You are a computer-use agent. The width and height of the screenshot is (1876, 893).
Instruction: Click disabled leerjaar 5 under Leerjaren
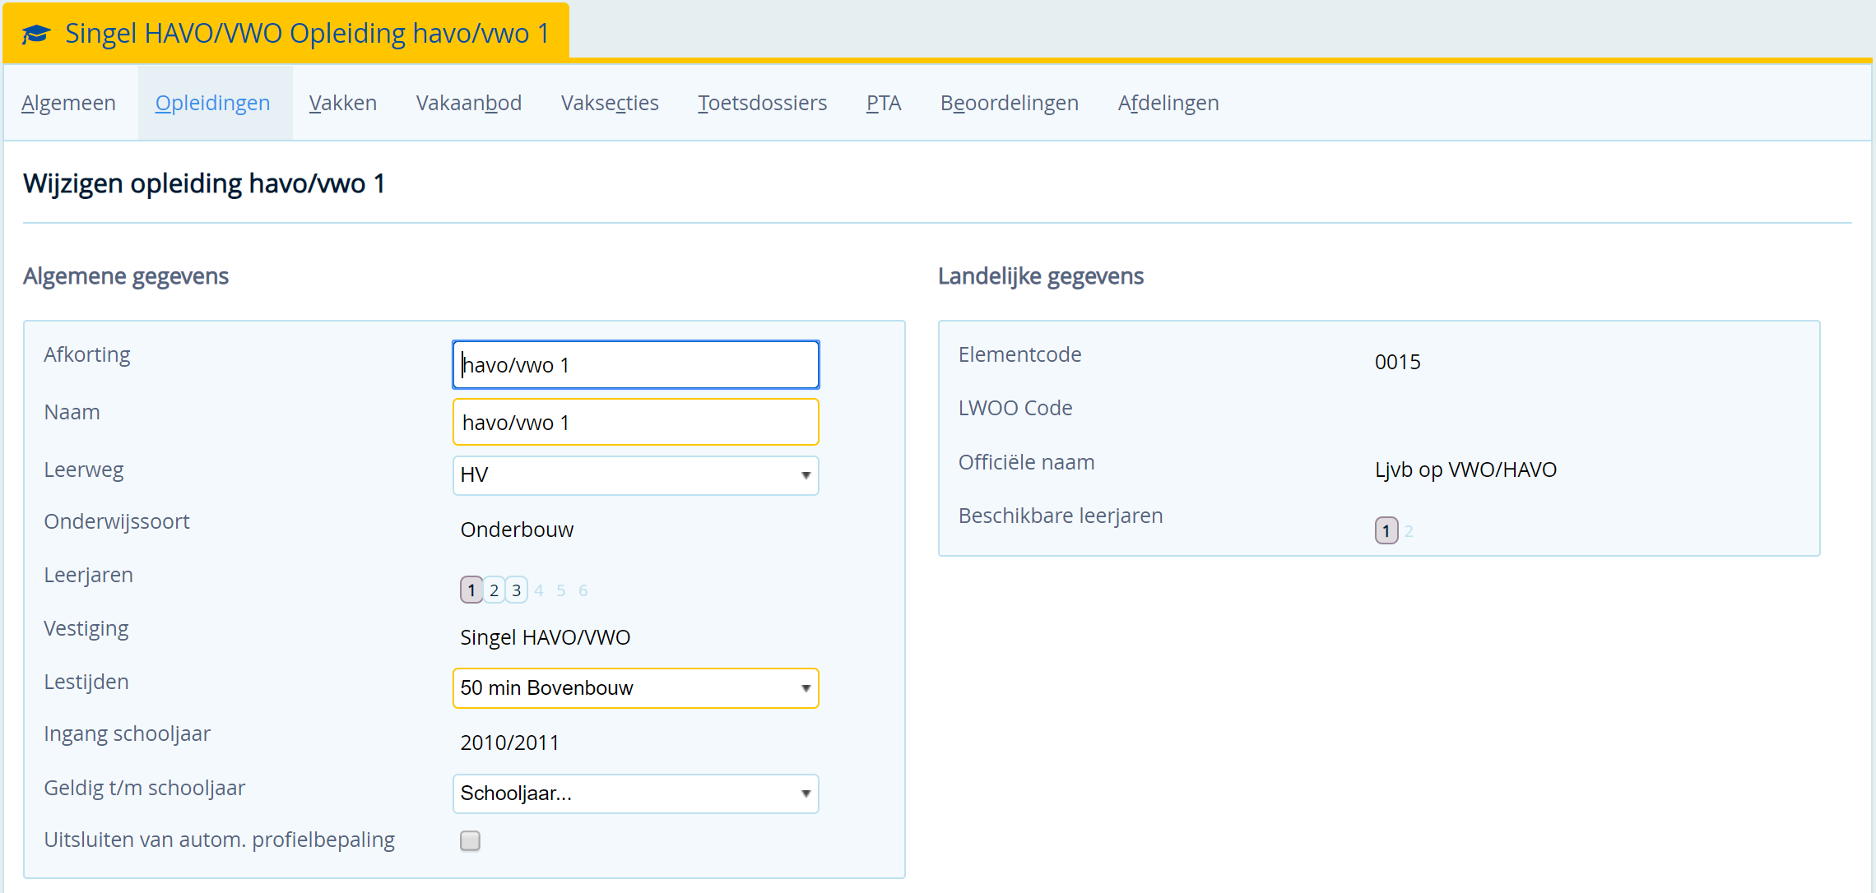561,590
